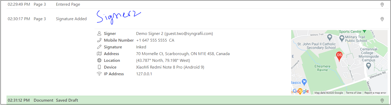This screenshot has height=105, width=391.
Task: Click the Signature pencil icon
Action: pos(99,47)
